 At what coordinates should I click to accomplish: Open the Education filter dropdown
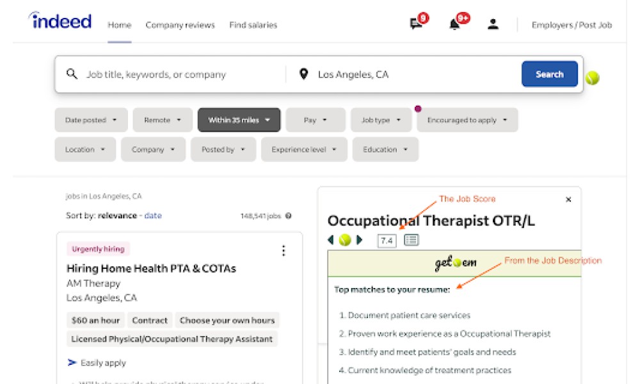point(385,149)
